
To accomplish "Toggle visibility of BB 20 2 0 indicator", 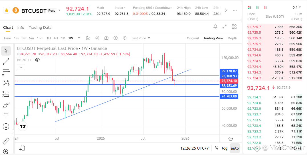I will point(37,60).
